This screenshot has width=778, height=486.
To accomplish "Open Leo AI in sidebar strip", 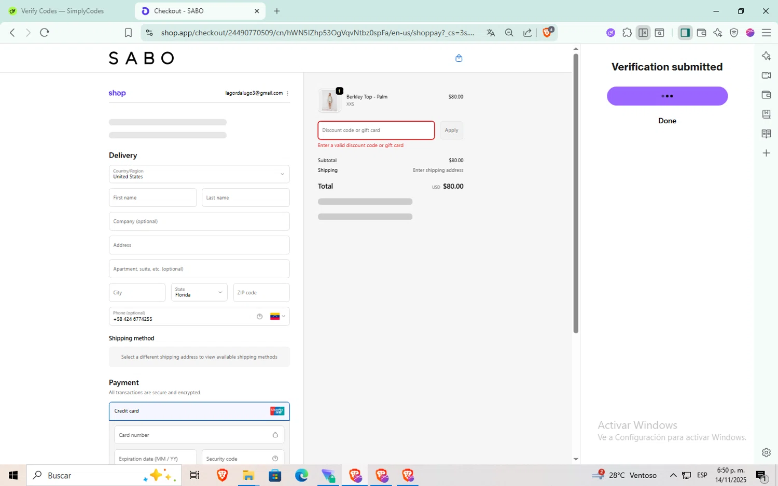I will (x=766, y=56).
